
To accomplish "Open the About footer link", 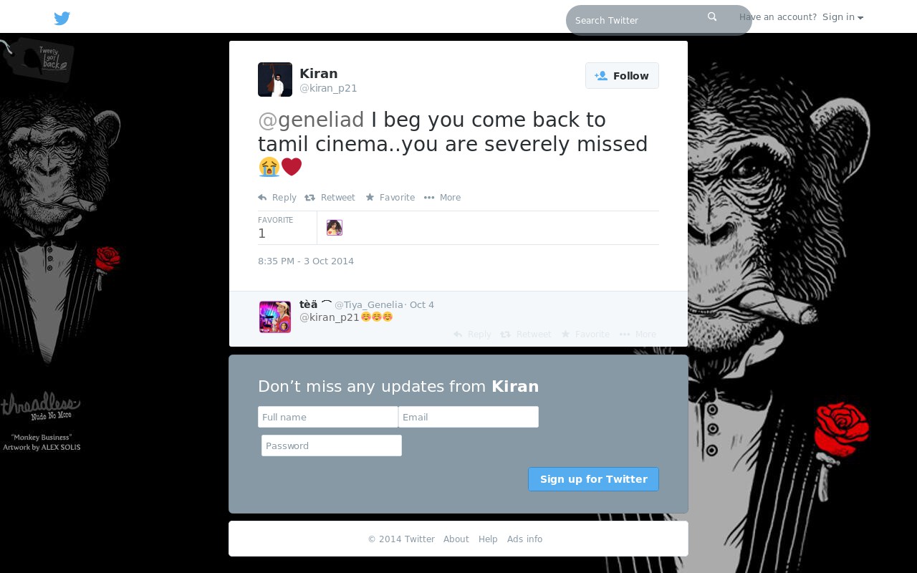I will 456,539.
